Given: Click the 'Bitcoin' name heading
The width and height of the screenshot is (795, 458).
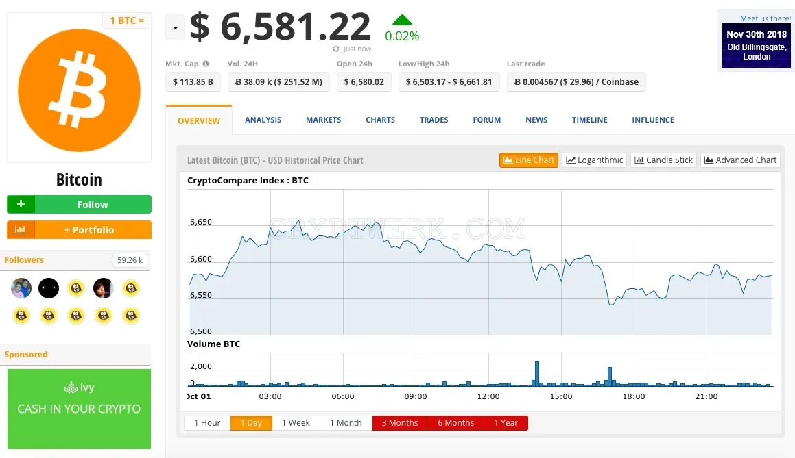Looking at the screenshot, I should pos(79,179).
